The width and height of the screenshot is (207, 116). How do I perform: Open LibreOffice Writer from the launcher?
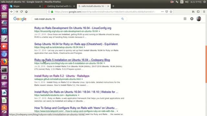pos(4,92)
